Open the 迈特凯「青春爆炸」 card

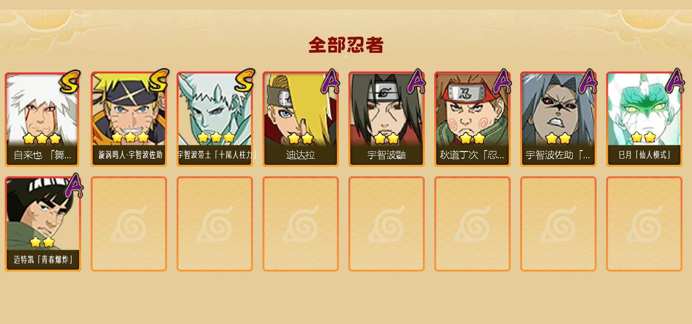coord(43,224)
